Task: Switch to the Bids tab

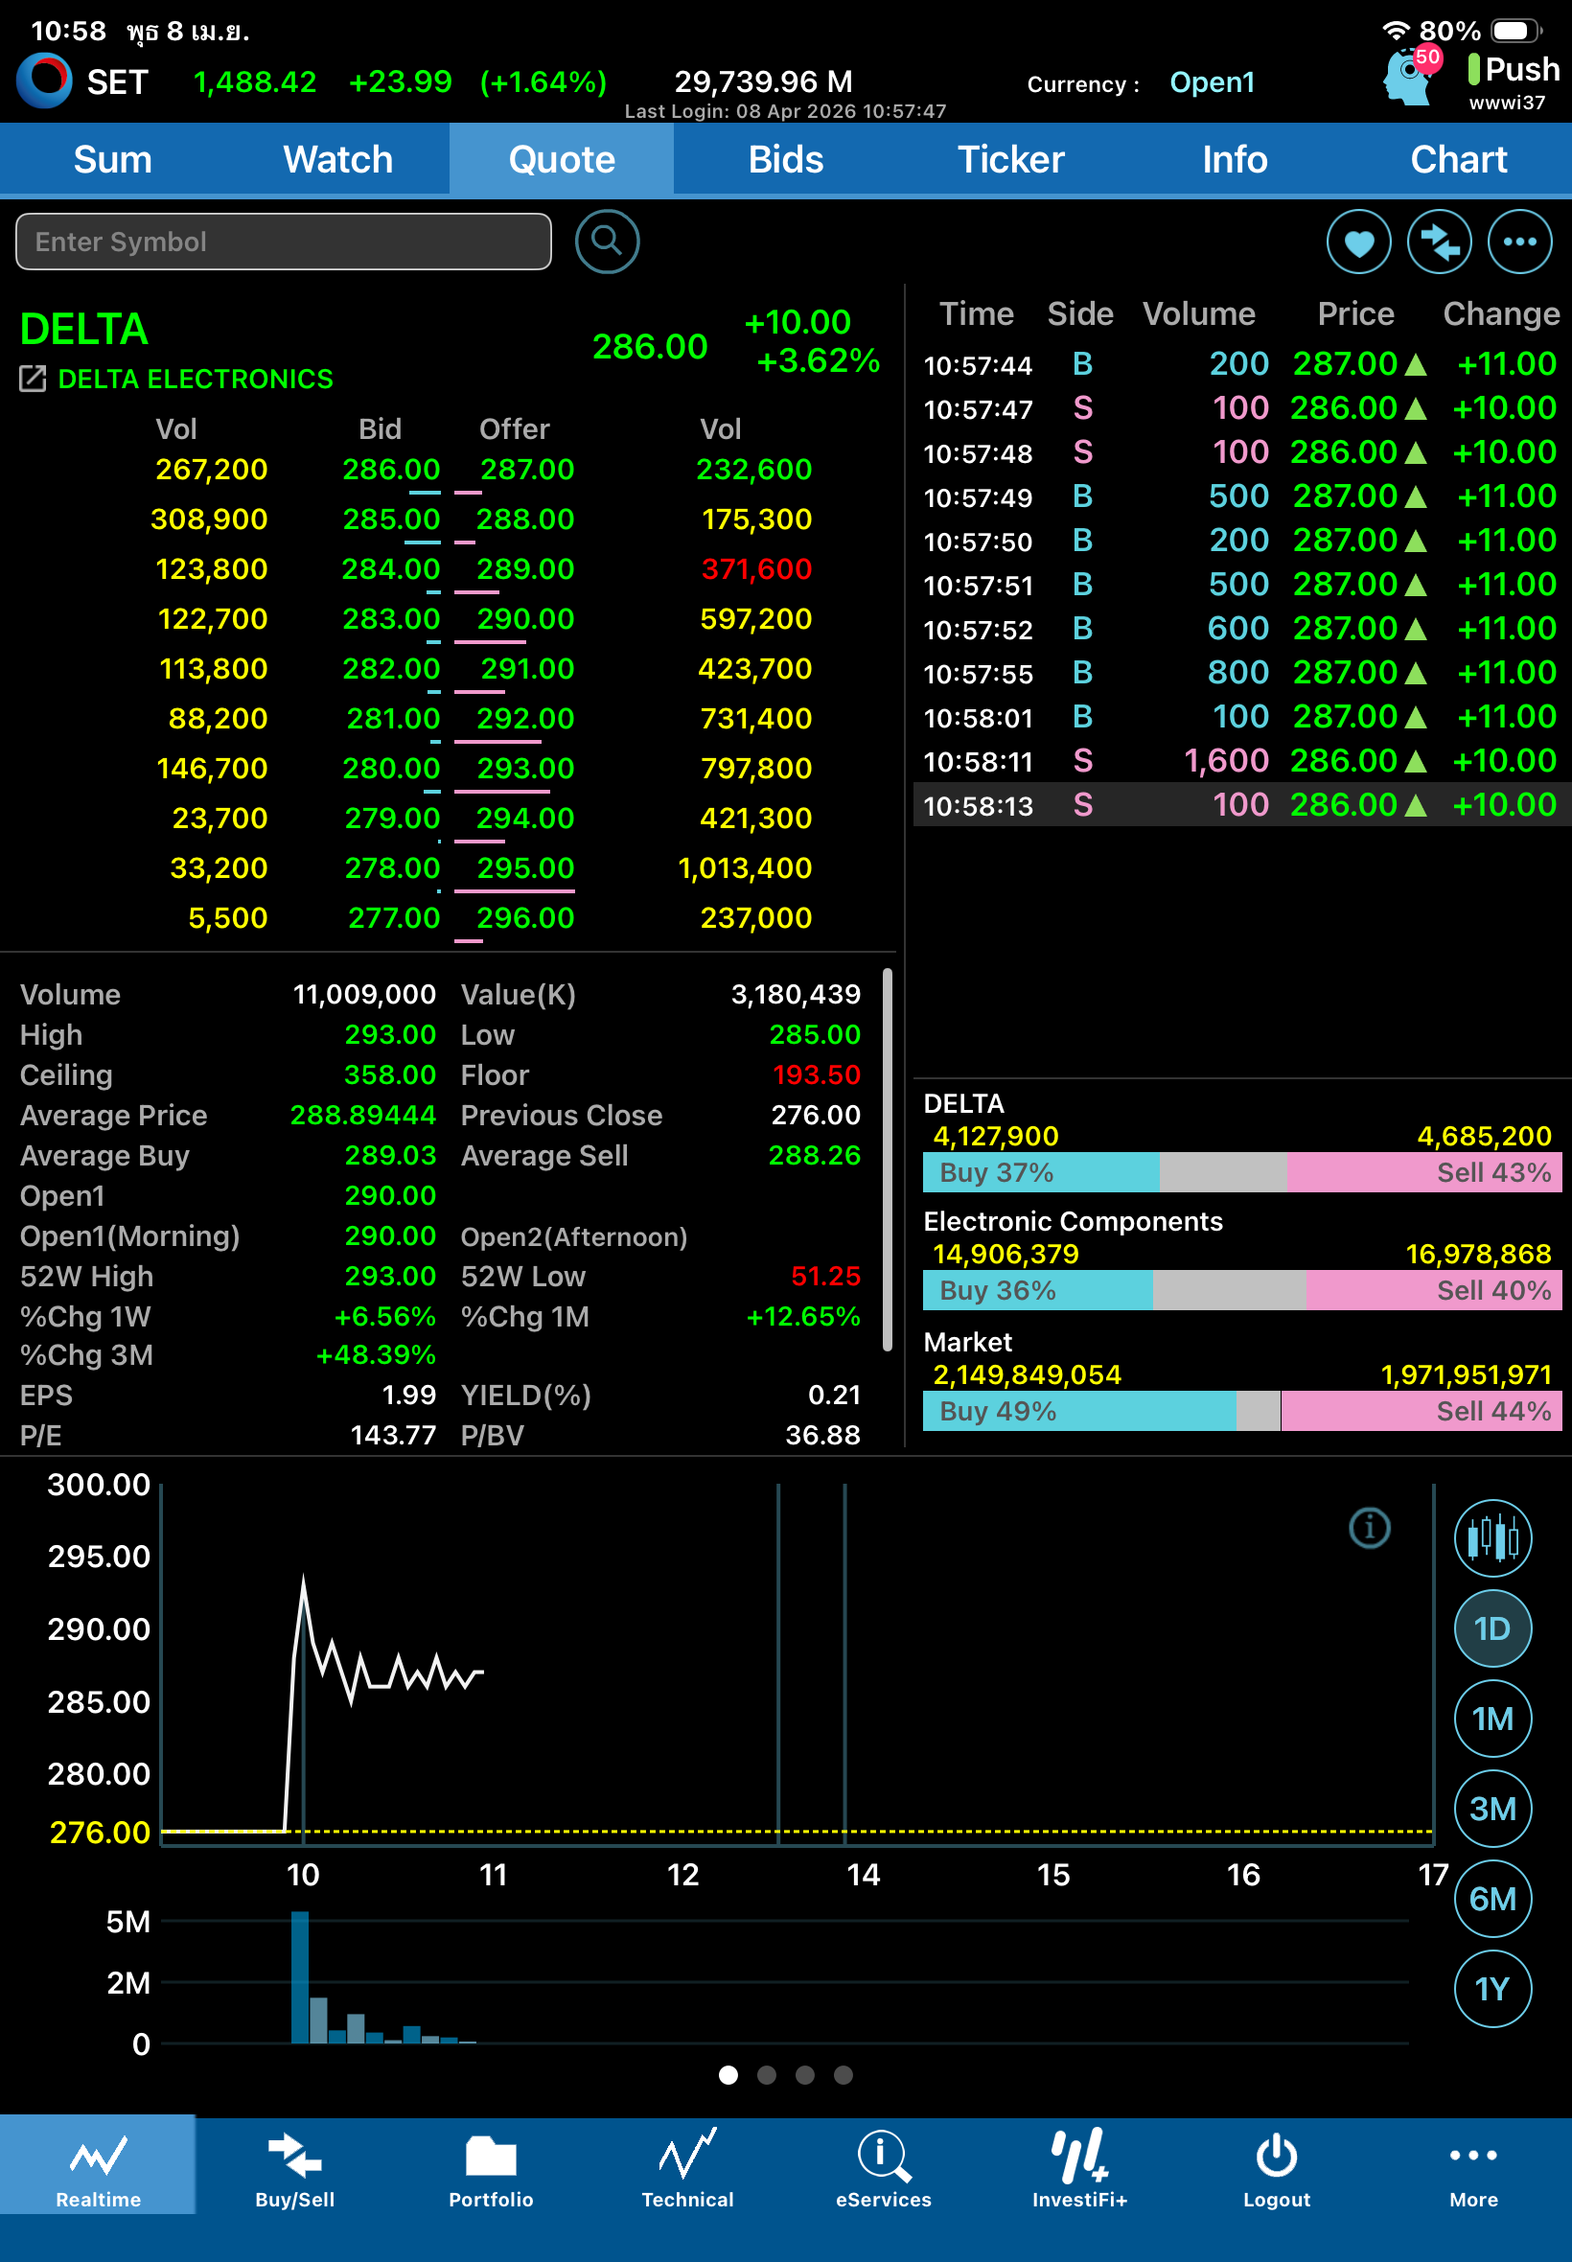Action: pyautogui.click(x=786, y=159)
